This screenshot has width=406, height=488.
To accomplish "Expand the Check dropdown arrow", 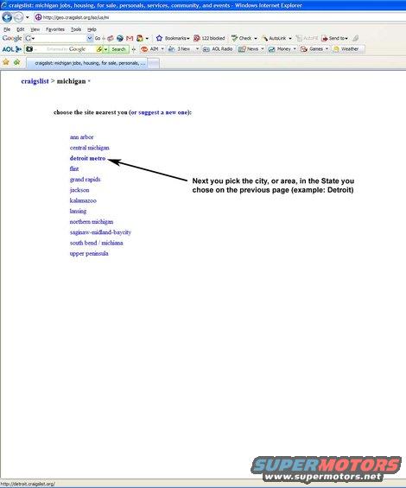I will (256, 39).
